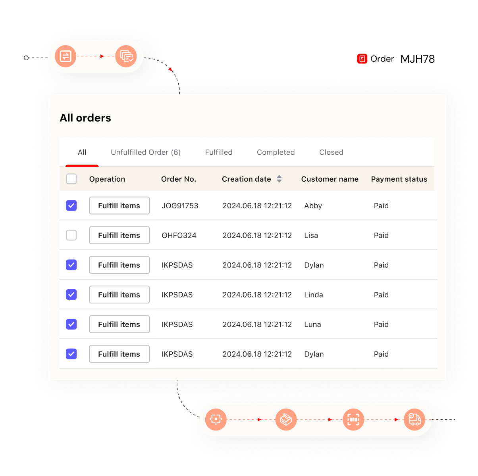Click the Order MJH78 label
The width and height of the screenshot is (478, 476).
[x=402, y=59]
